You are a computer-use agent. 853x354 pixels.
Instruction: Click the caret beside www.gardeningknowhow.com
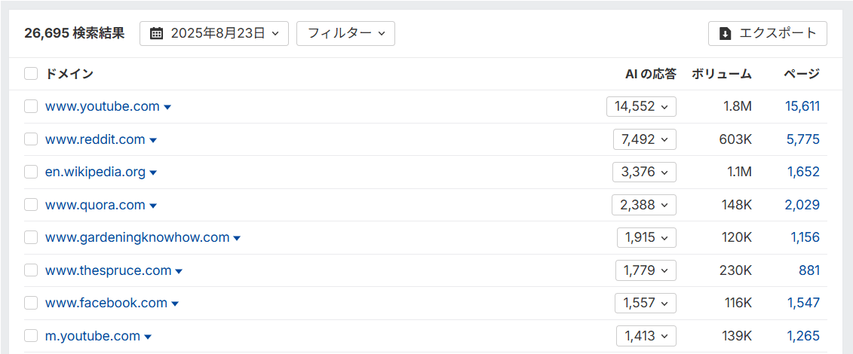click(237, 238)
